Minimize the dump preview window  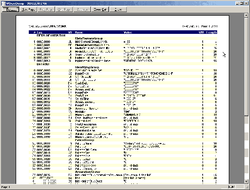tap(237, 4)
